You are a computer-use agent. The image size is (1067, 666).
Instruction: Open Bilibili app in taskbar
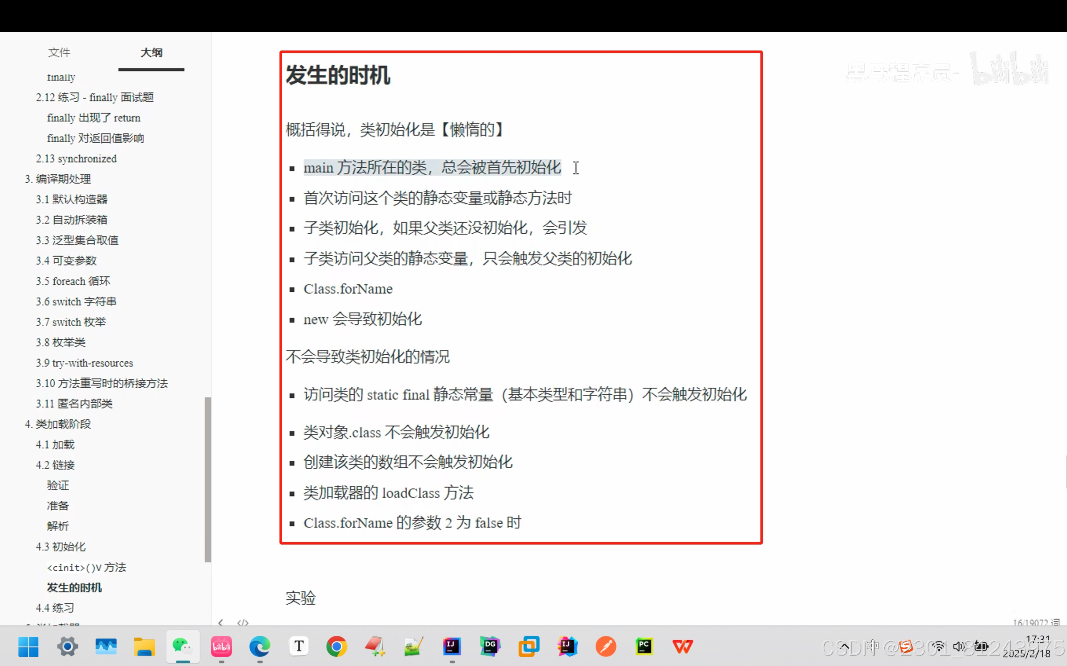tap(221, 646)
